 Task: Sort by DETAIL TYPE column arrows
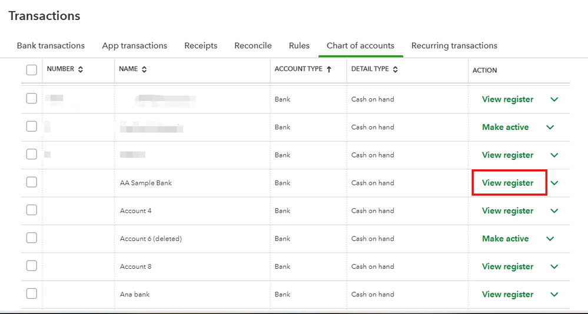tap(396, 69)
